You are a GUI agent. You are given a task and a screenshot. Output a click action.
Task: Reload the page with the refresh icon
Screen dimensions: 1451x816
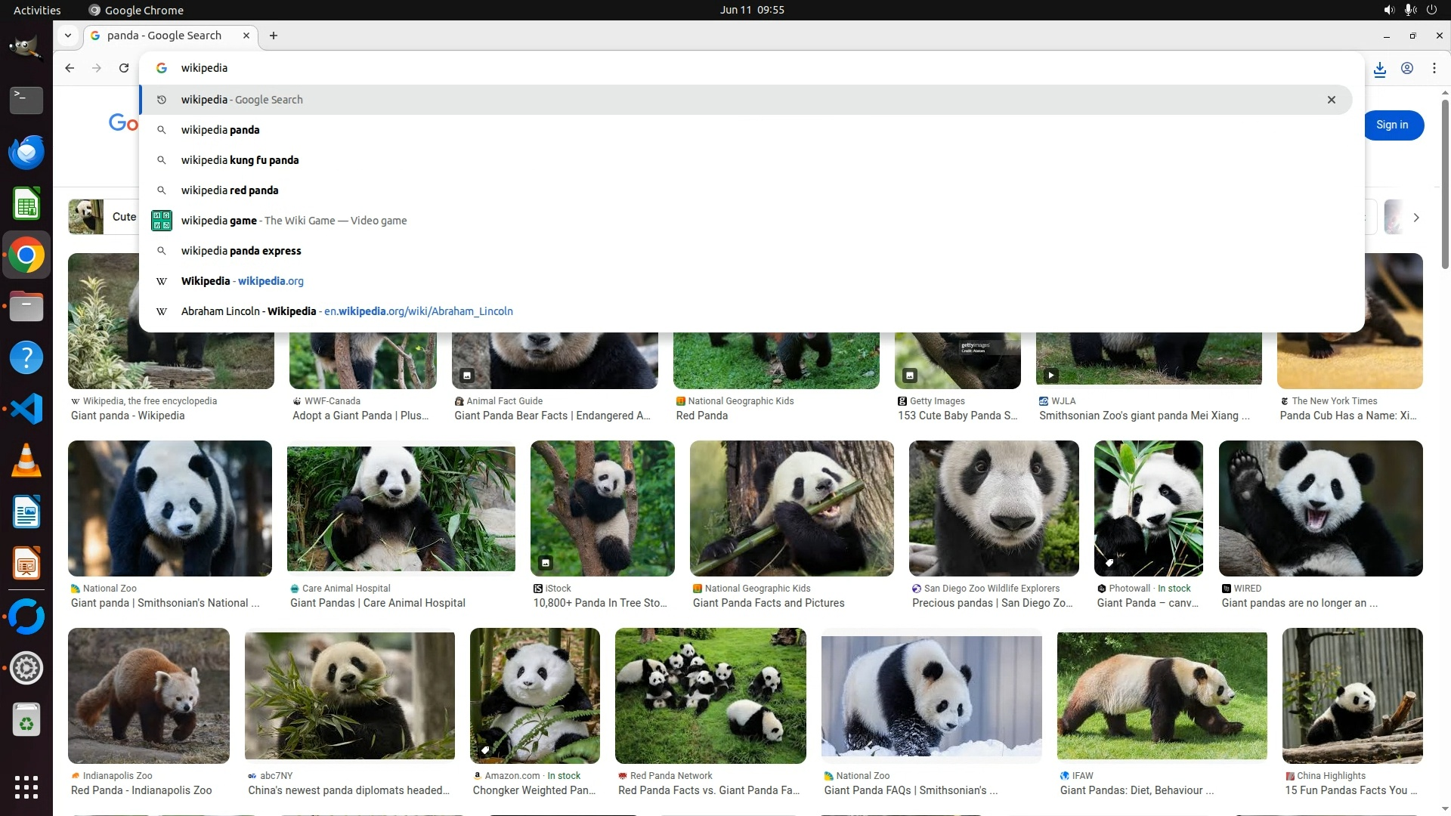coord(124,68)
